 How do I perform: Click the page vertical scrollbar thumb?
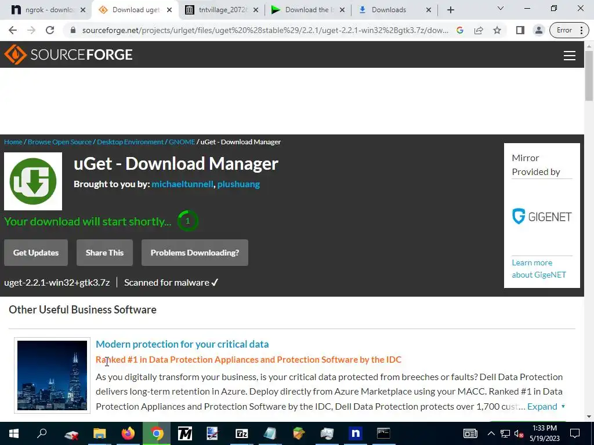(x=589, y=76)
